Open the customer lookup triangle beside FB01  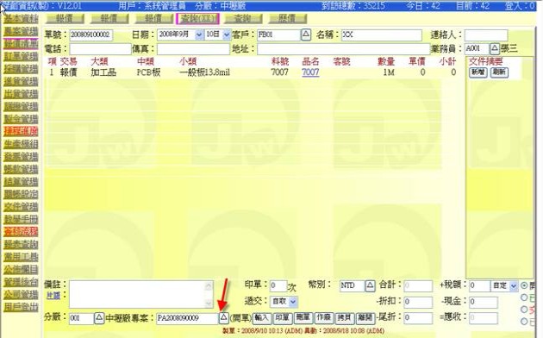[x=306, y=34]
